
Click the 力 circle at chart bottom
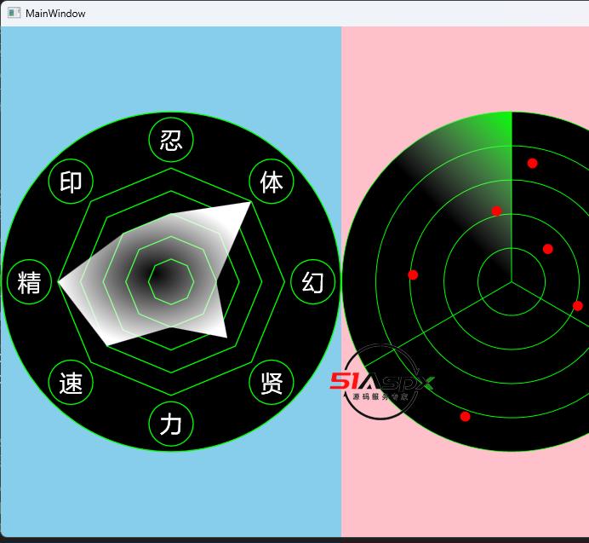tap(171, 423)
